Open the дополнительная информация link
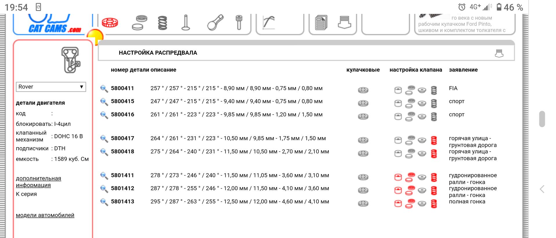This screenshot has width=556, height=238. point(39,182)
